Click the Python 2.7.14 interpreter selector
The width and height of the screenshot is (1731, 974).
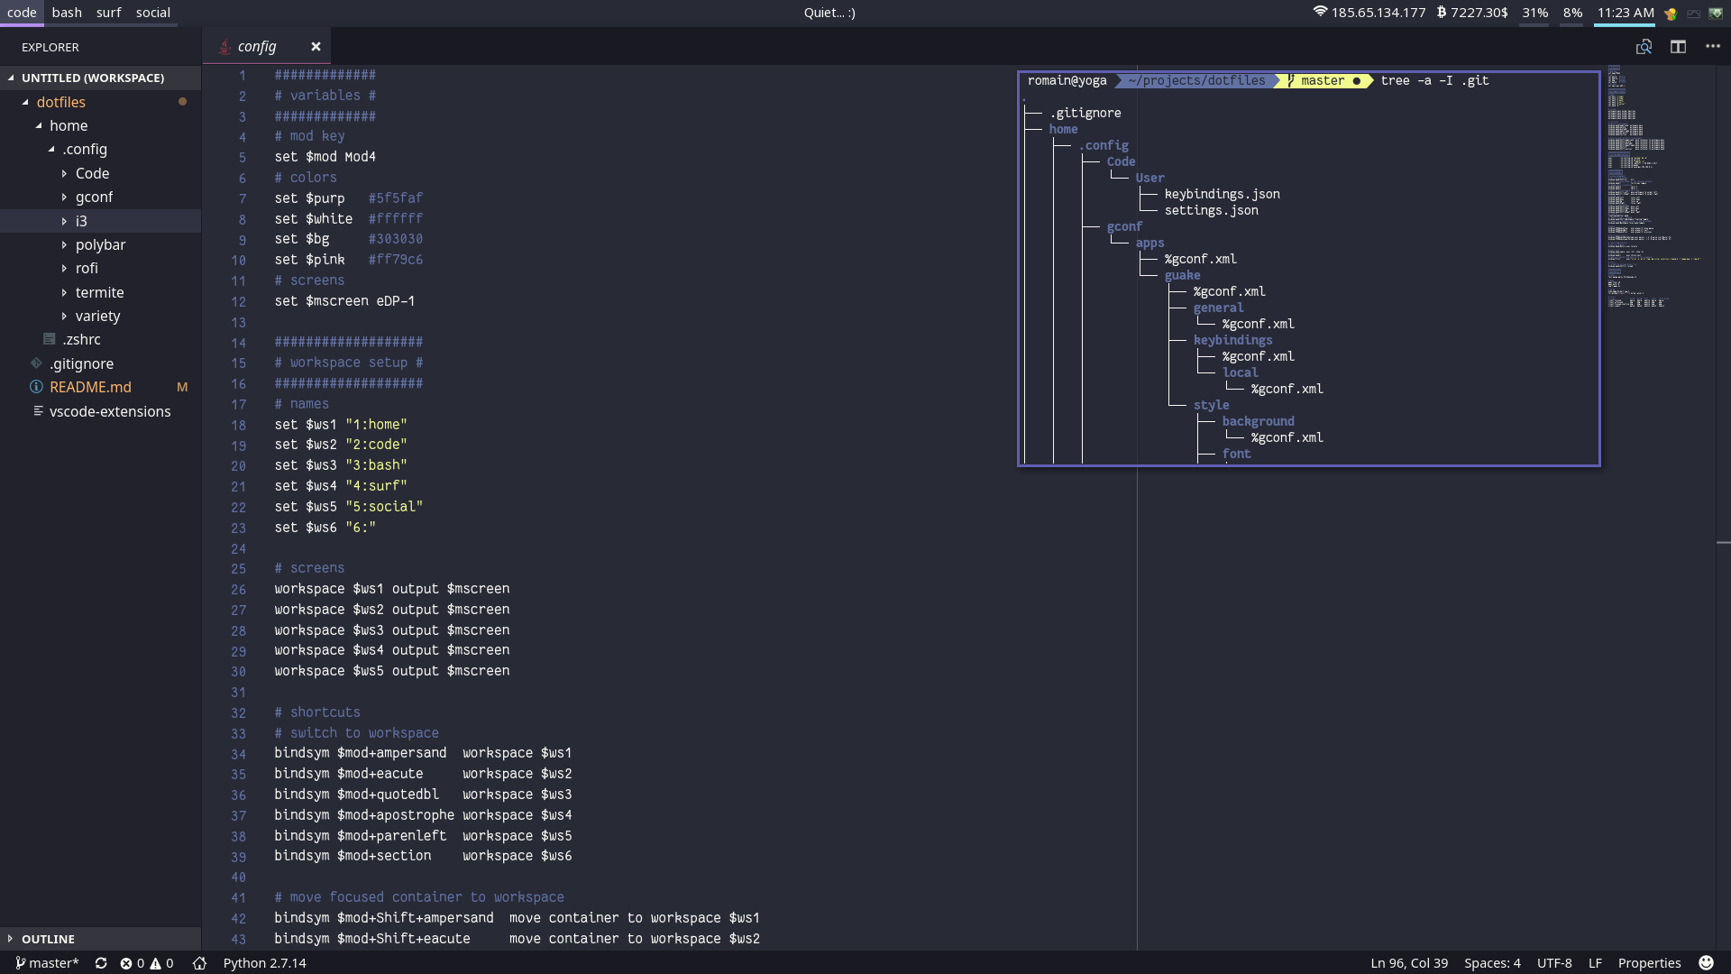pyautogui.click(x=264, y=963)
